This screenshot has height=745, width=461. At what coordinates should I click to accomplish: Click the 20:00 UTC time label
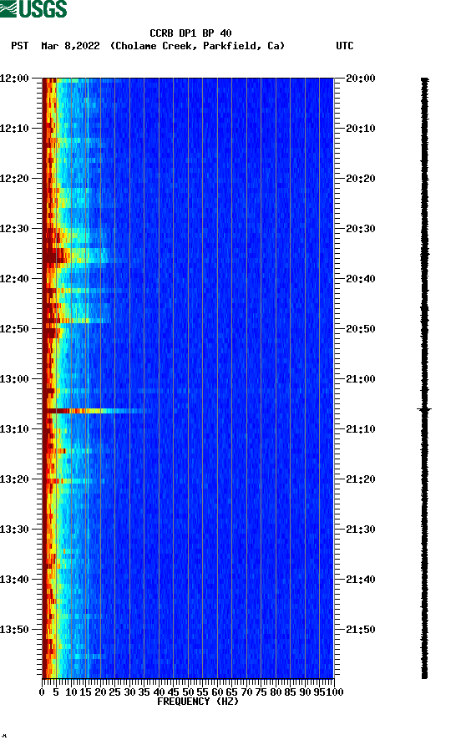click(361, 78)
